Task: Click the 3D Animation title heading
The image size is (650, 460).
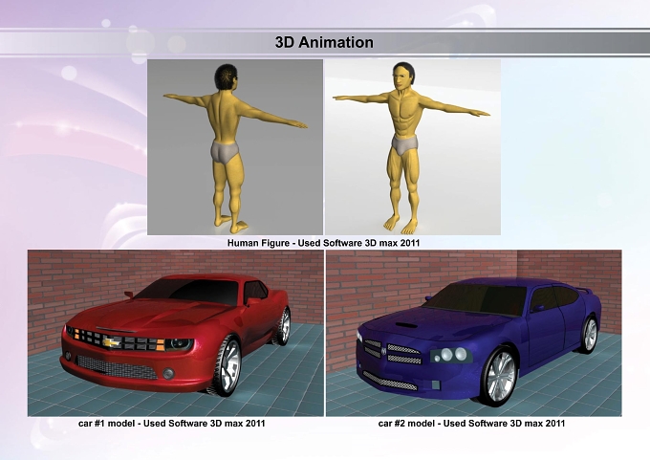Action: [x=324, y=42]
